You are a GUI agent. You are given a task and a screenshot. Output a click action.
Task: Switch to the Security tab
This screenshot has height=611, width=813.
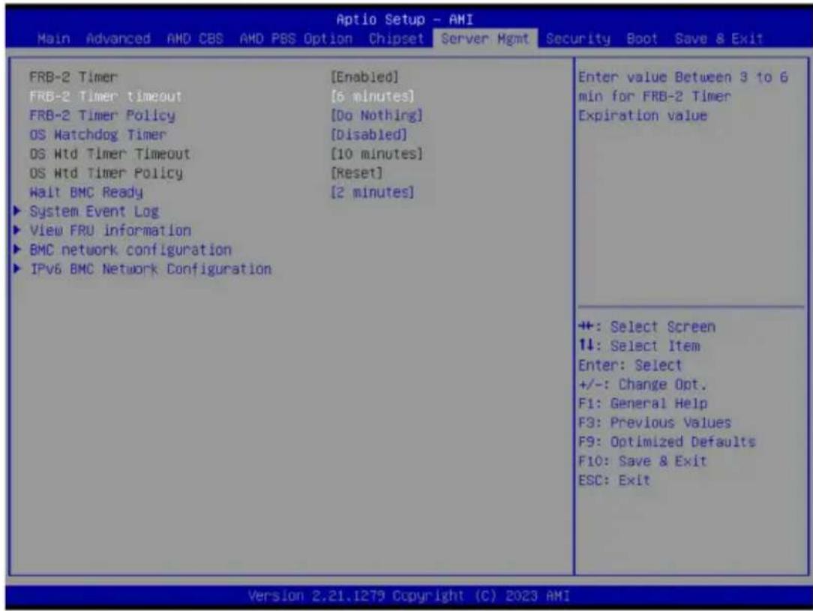click(578, 39)
